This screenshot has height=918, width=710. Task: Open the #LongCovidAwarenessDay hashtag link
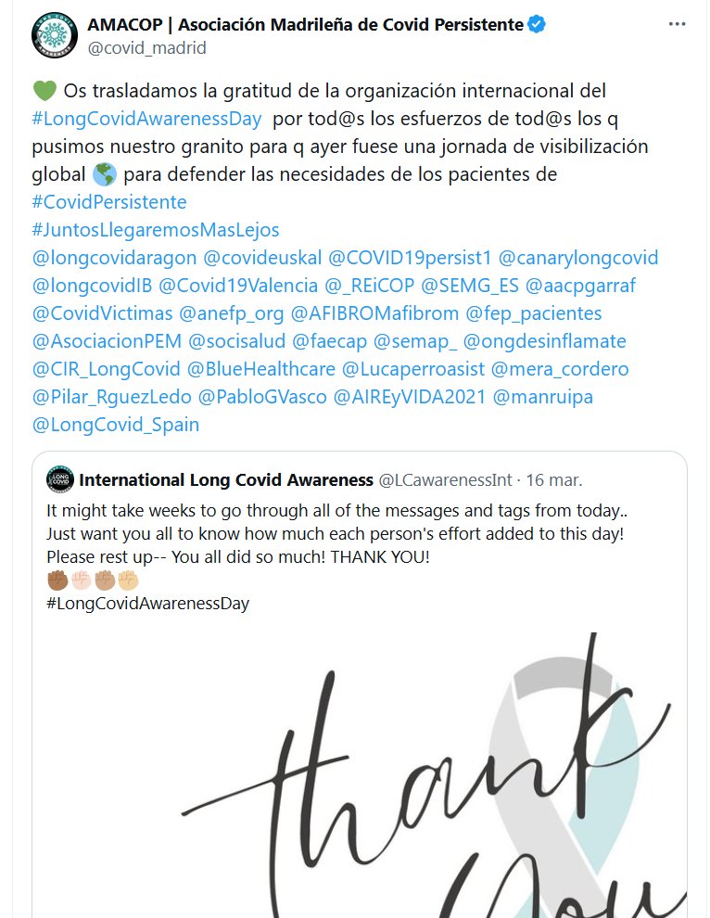146,119
